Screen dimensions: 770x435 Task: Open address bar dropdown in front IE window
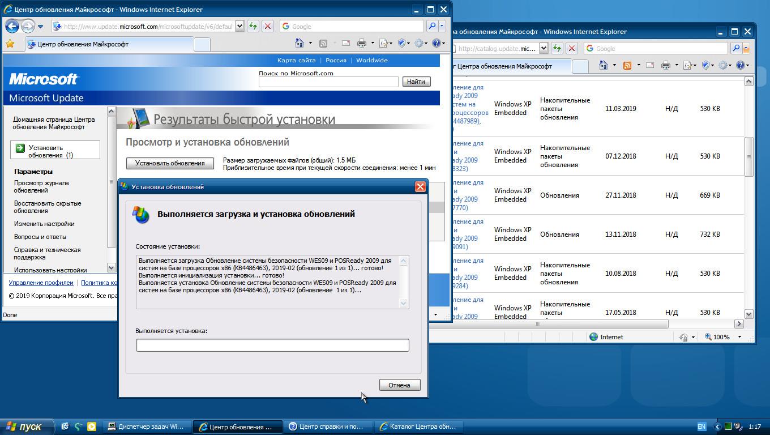click(239, 26)
